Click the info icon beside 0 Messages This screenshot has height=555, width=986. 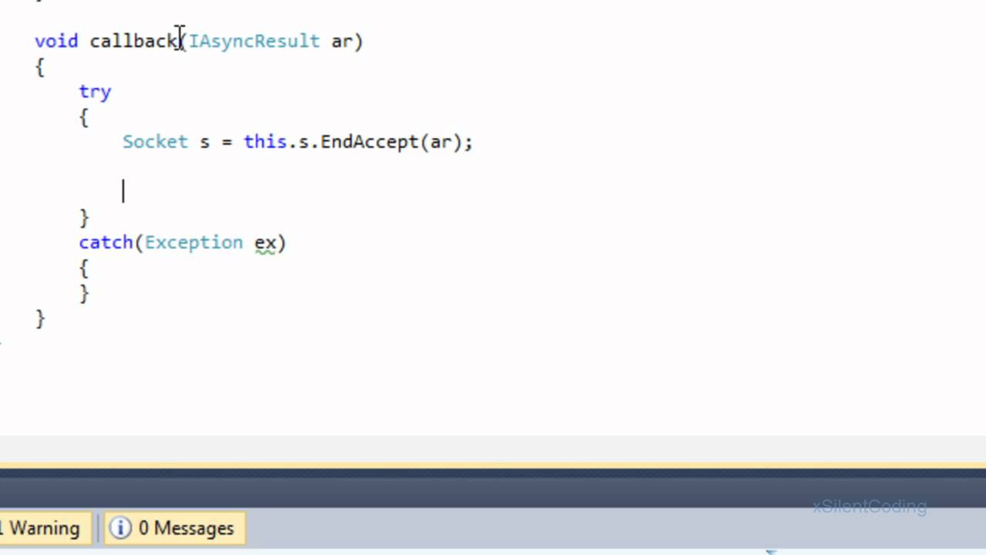pos(120,528)
